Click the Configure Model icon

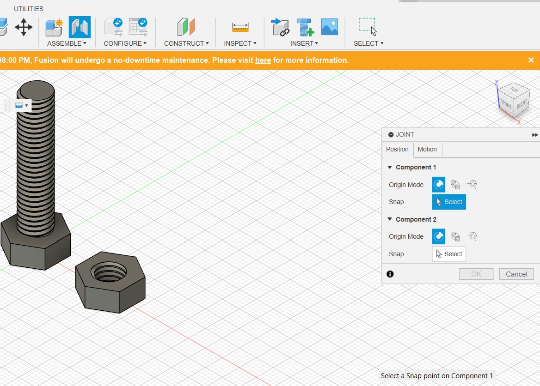pyautogui.click(x=114, y=27)
